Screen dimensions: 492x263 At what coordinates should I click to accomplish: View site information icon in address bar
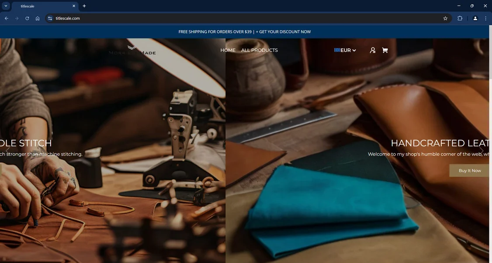(x=50, y=18)
